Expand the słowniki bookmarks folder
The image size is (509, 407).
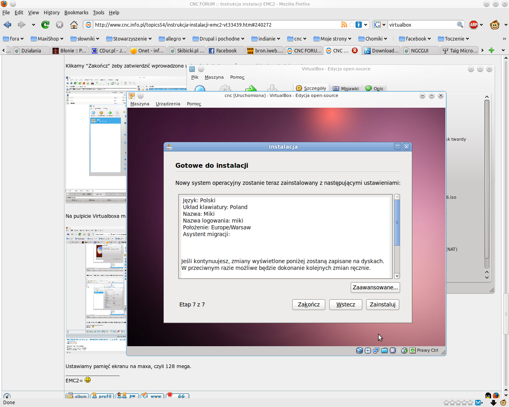(85, 39)
